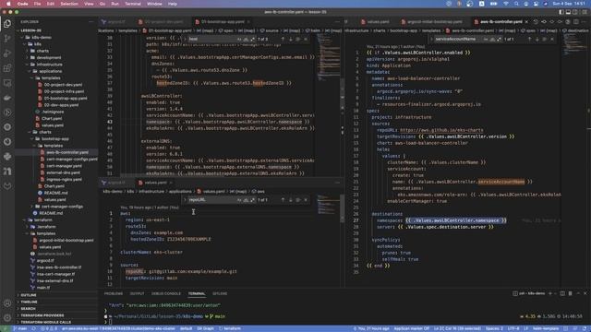Image resolution: width=591 pixels, height=332 pixels.
Task: Expand the SEARCH section in sidebar
Action: [56, 309]
